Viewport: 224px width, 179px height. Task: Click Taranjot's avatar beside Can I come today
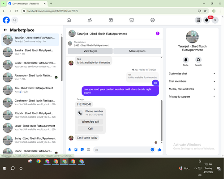pyautogui.click(x=71, y=138)
